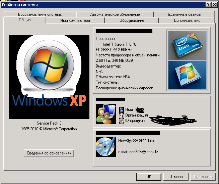Open the Имя компьютера tab
219x184 pixels.
[75, 20]
